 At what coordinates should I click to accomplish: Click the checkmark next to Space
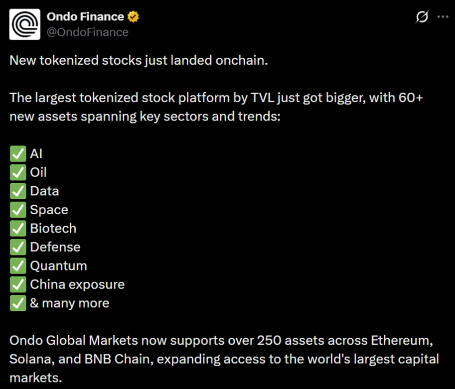point(18,209)
